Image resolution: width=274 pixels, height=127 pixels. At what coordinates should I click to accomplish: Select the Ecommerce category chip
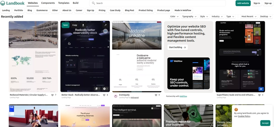pos(42,10)
